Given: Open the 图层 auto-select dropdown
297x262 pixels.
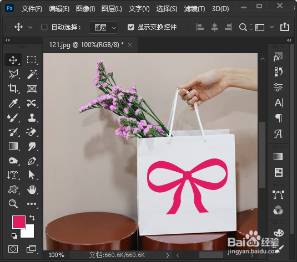Looking at the screenshot, I should pyautogui.click(x=104, y=27).
